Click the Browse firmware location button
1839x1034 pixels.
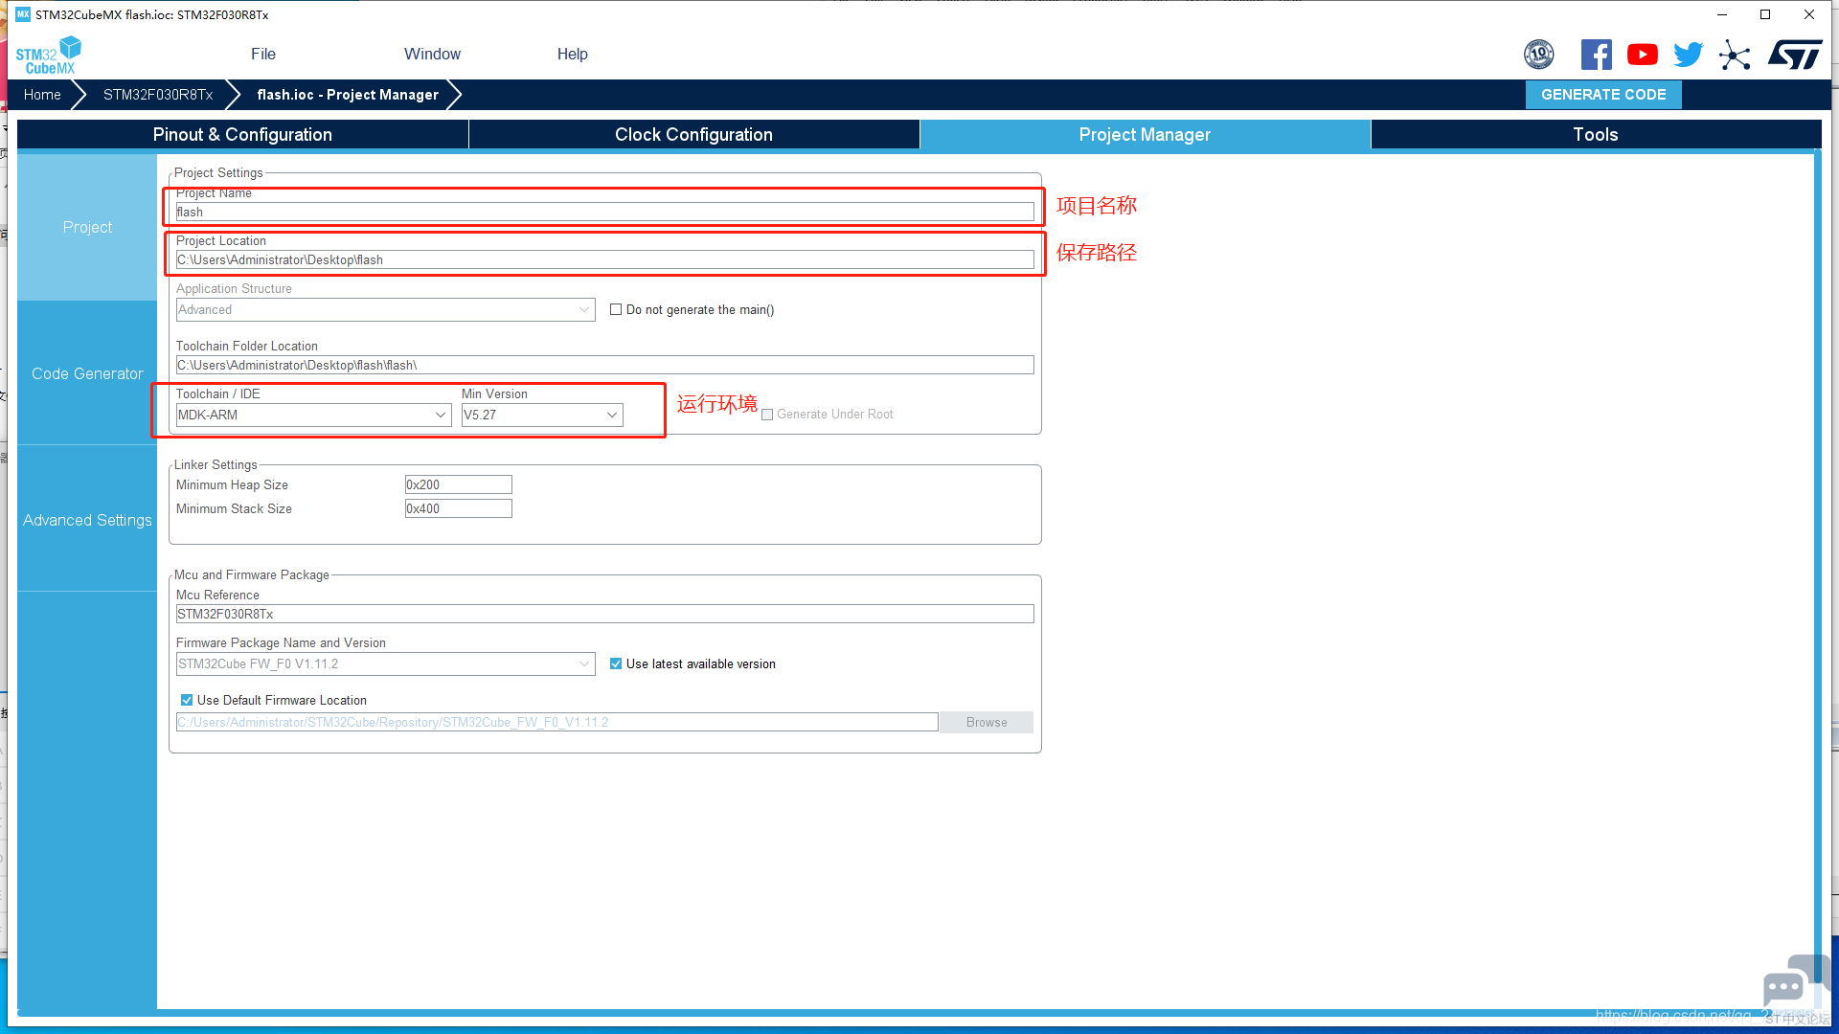tap(987, 723)
